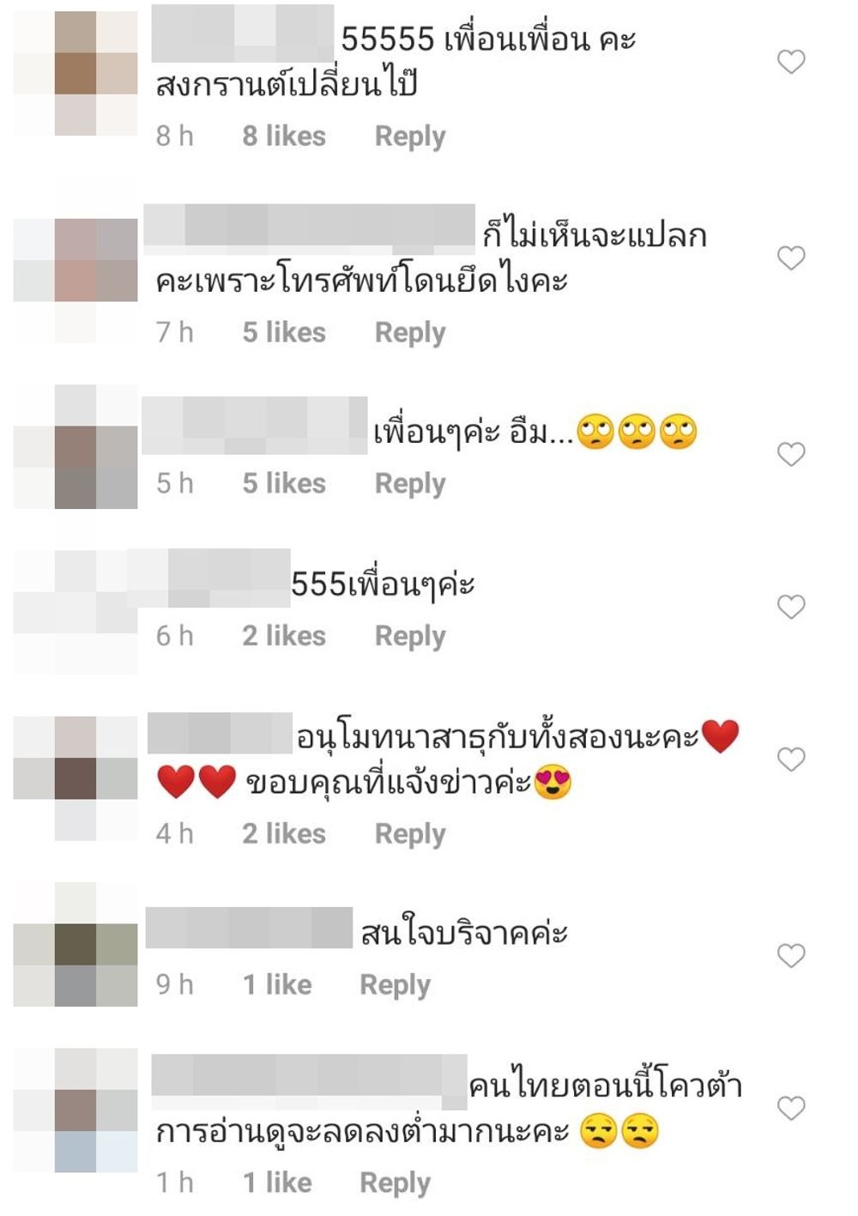Open blurred username on the 1 h comment
This screenshot has height=1216, width=858.
(309, 1076)
